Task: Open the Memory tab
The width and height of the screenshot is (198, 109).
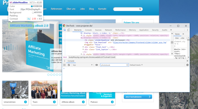Action: click(x=132, y=30)
